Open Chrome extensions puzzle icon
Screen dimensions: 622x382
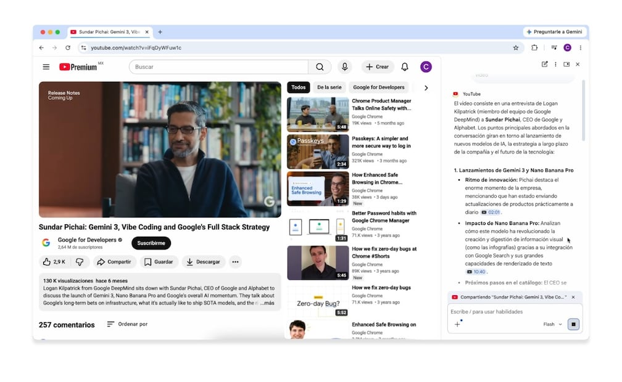point(534,47)
